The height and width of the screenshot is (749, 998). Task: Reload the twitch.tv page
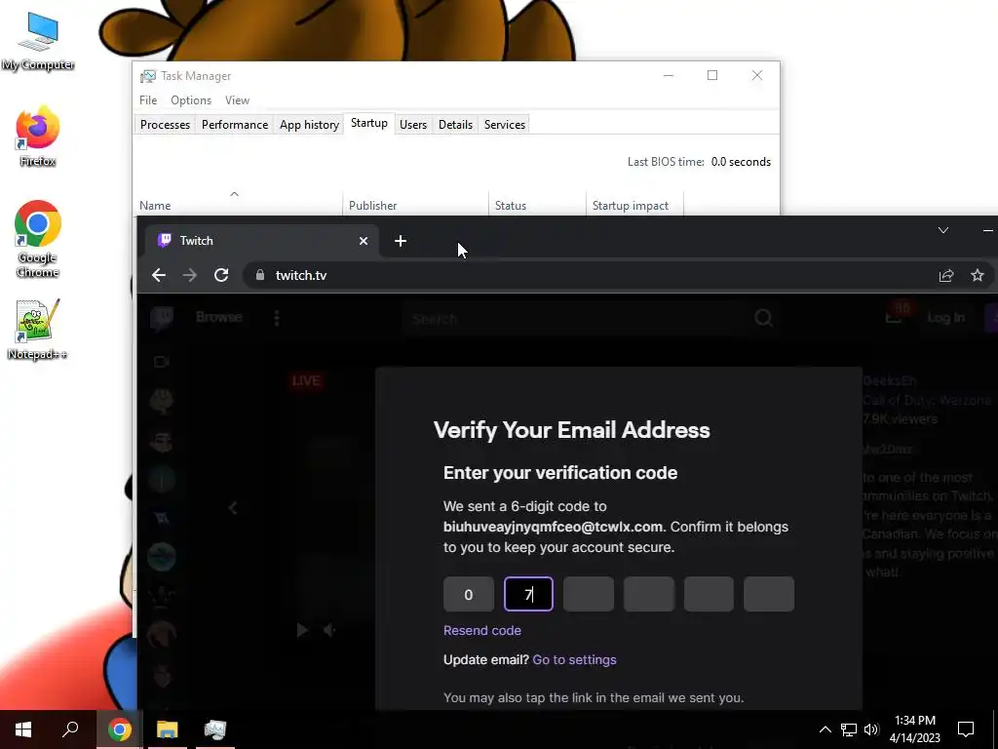pyautogui.click(x=221, y=275)
